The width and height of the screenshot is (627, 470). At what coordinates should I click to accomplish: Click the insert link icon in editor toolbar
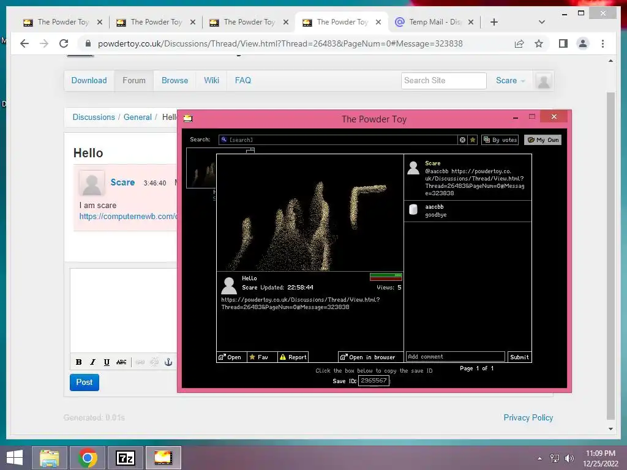140,362
